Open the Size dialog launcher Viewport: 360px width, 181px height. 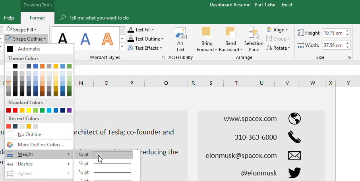click(349, 58)
